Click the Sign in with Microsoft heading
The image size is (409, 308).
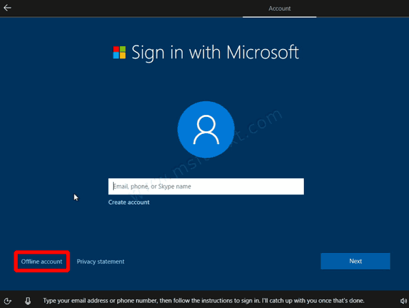pyautogui.click(x=215, y=53)
